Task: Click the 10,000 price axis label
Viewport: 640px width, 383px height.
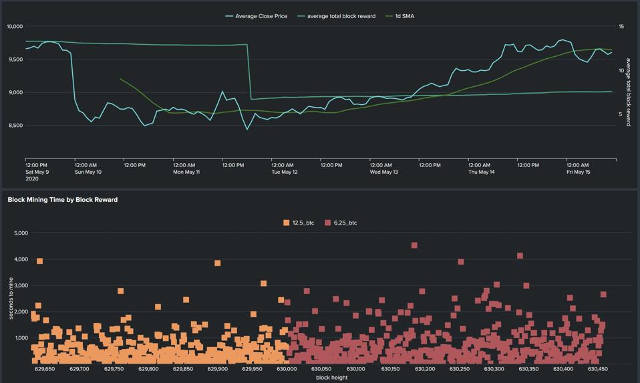Action: coord(15,27)
